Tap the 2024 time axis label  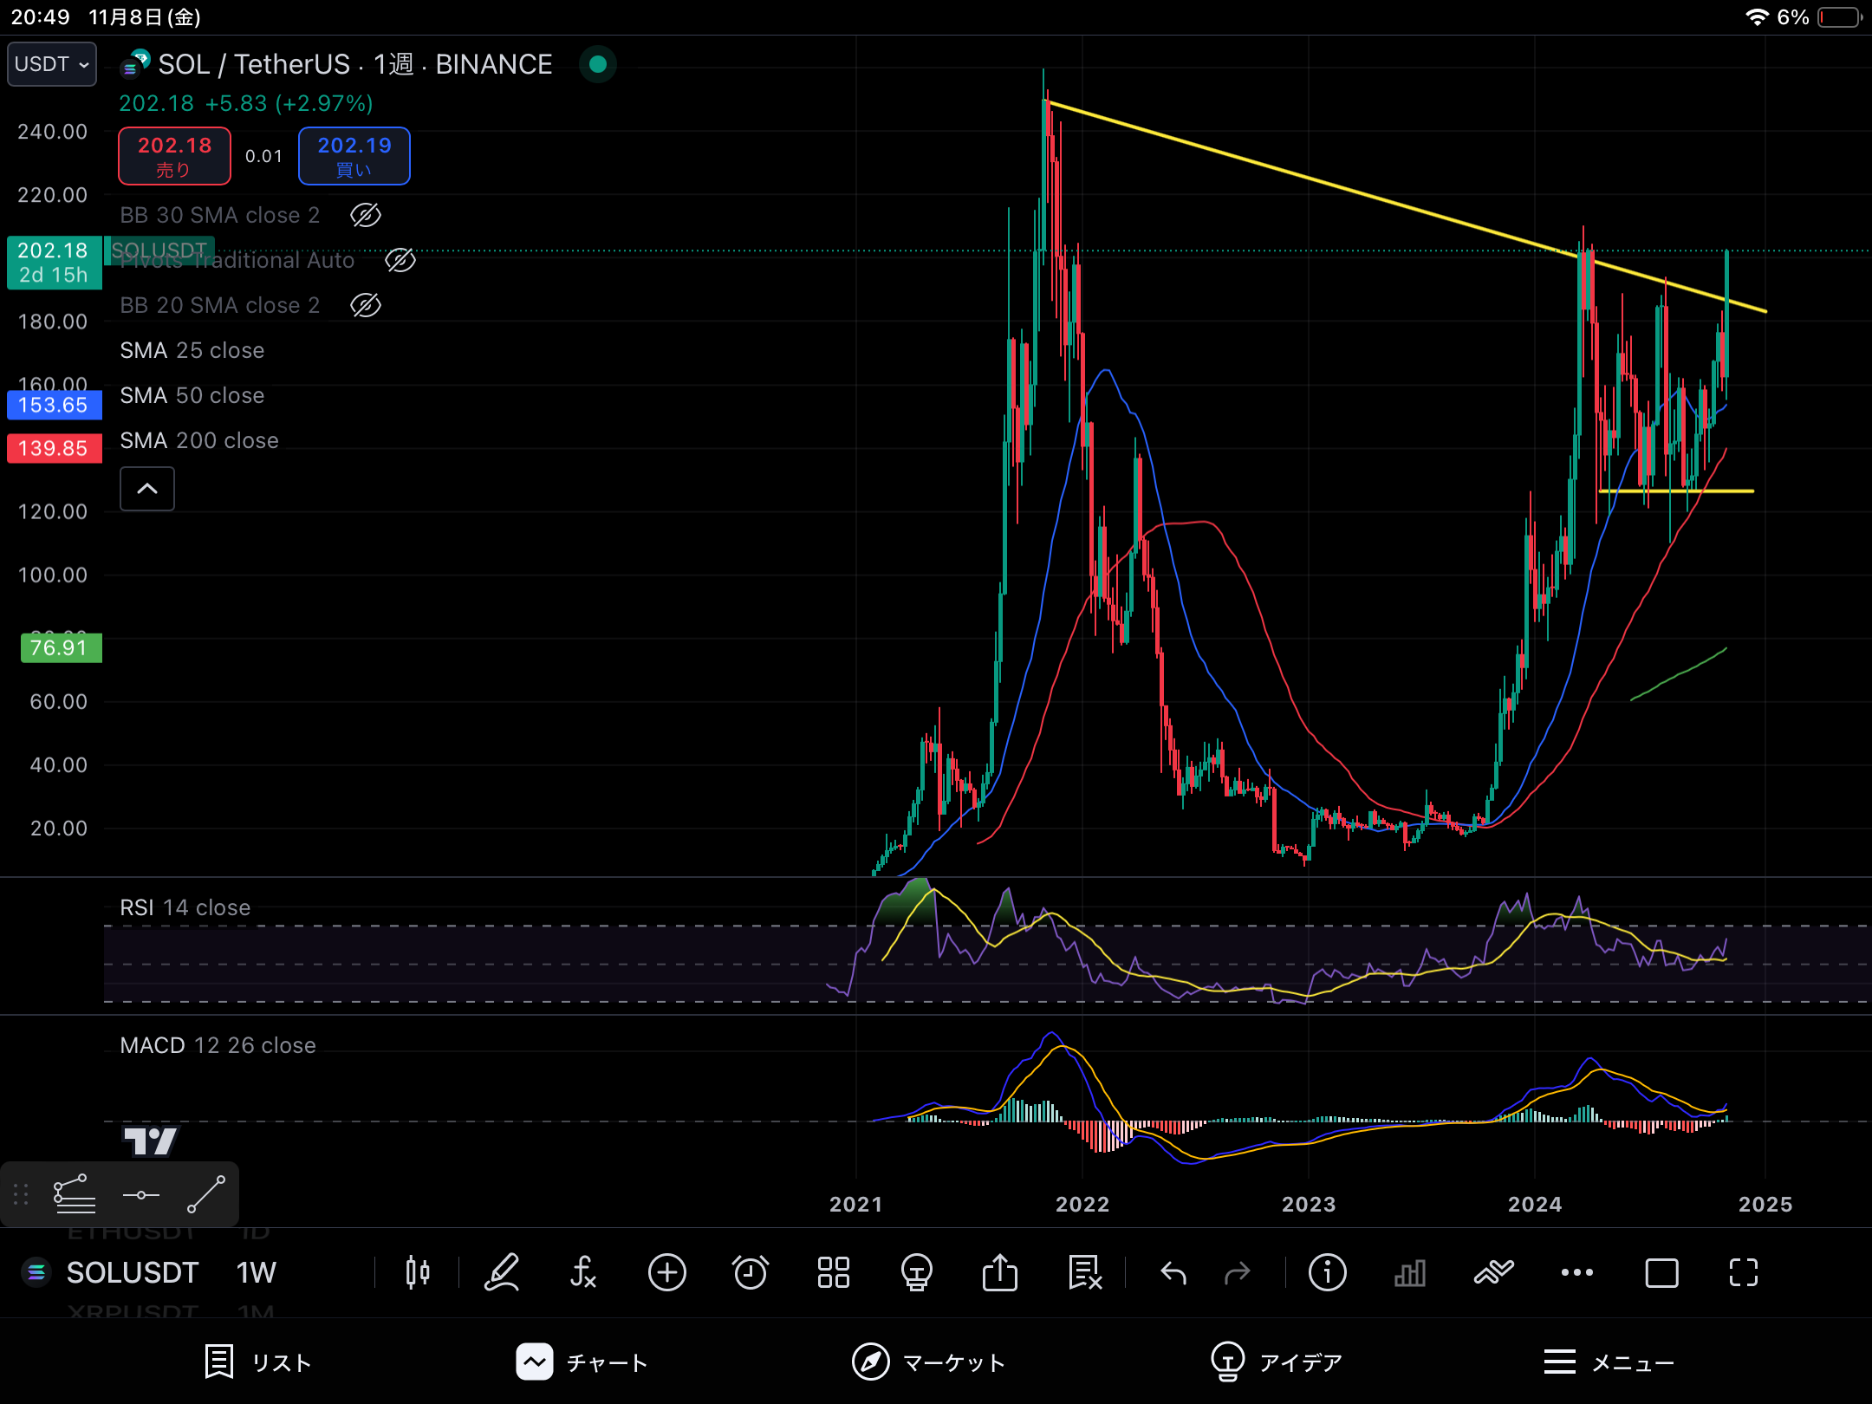(x=1535, y=1204)
